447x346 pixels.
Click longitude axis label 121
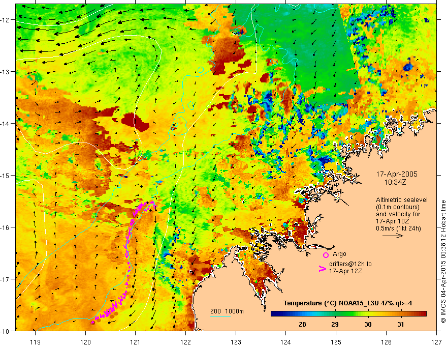click(136, 342)
